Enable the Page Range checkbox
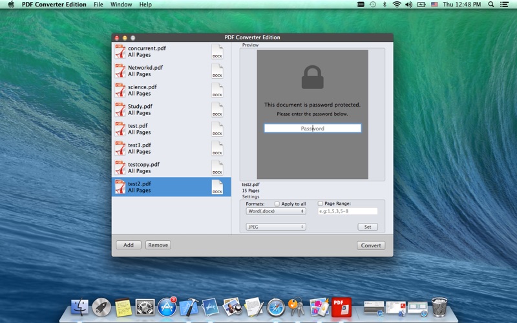Viewport: 517px width, 323px height. coord(320,203)
